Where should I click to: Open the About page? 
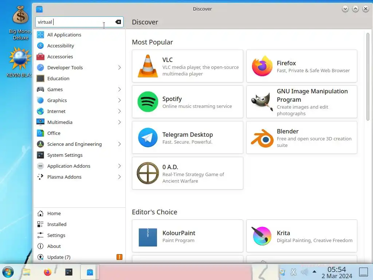pyautogui.click(x=79, y=246)
